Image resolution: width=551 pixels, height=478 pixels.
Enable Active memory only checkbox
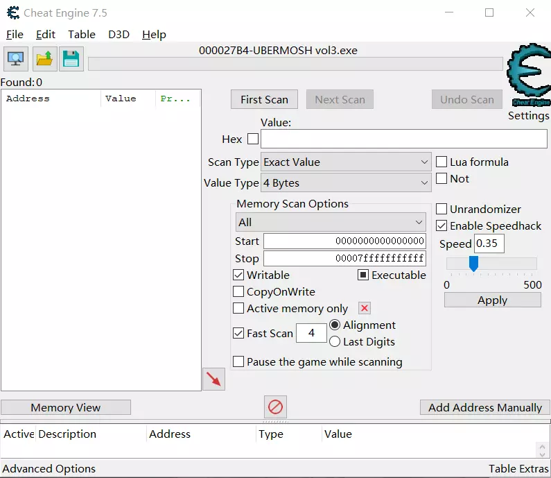238,308
